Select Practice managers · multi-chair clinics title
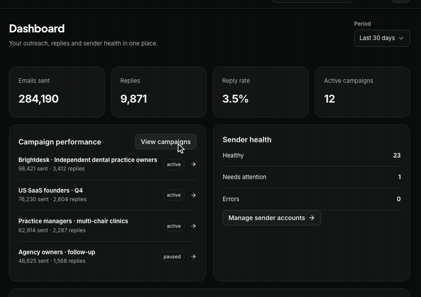 [73, 221]
